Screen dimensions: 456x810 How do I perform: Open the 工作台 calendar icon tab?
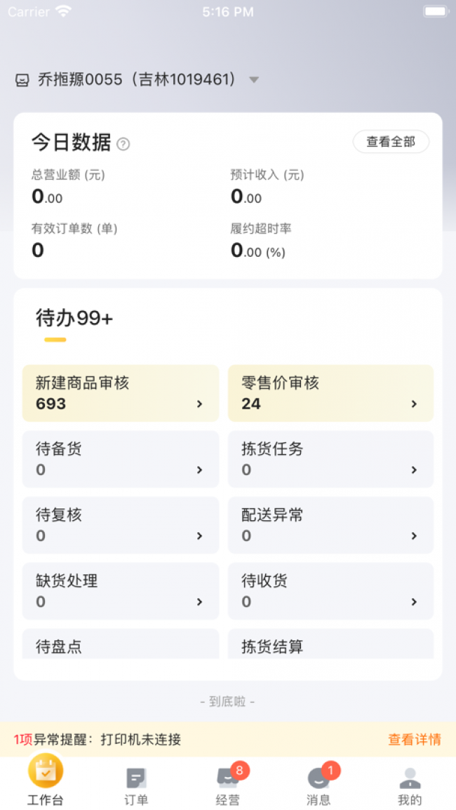tap(46, 772)
